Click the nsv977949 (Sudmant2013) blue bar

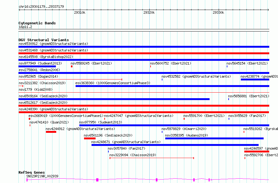[x=37, y=66]
